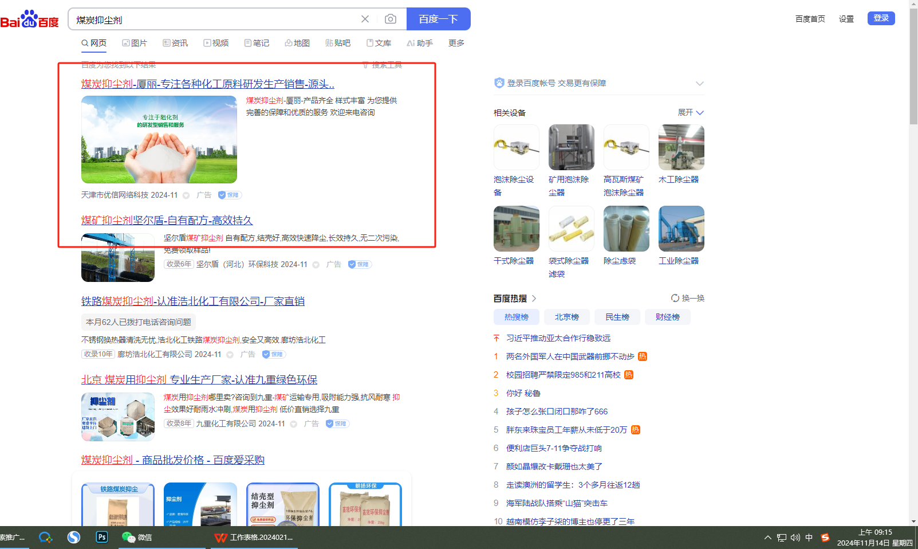This screenshot has width=918, height=549.
Task: Open the 泡沫除尘设备 related device thumbnail
Action: pos(517,147)
